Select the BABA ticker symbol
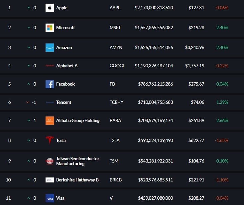The image size is (244, 205). click(x=115, y=120)
